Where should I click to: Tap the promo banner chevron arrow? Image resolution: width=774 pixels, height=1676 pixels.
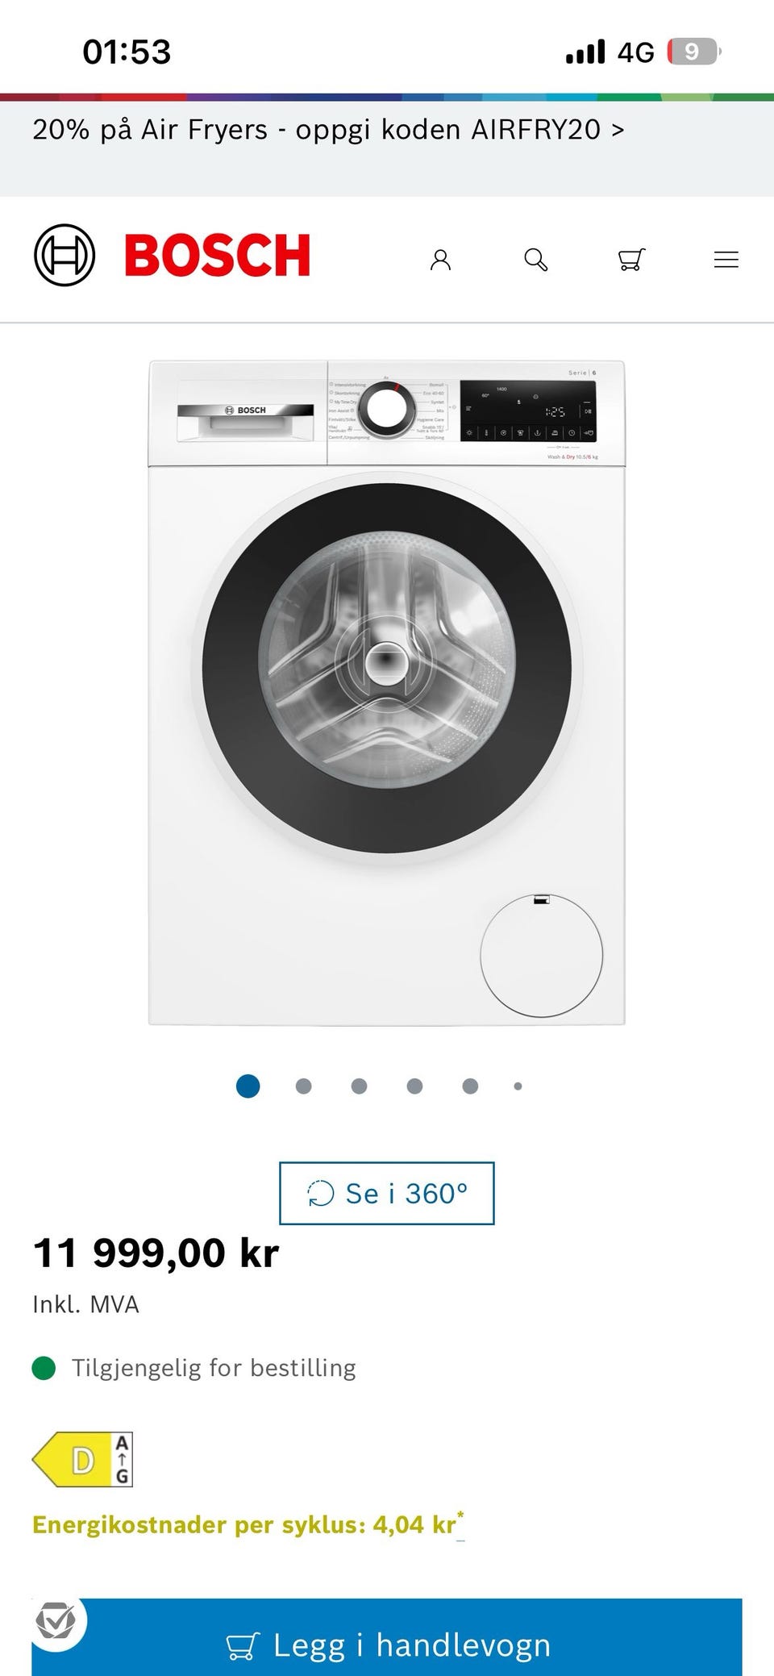(x=618, y=130)
